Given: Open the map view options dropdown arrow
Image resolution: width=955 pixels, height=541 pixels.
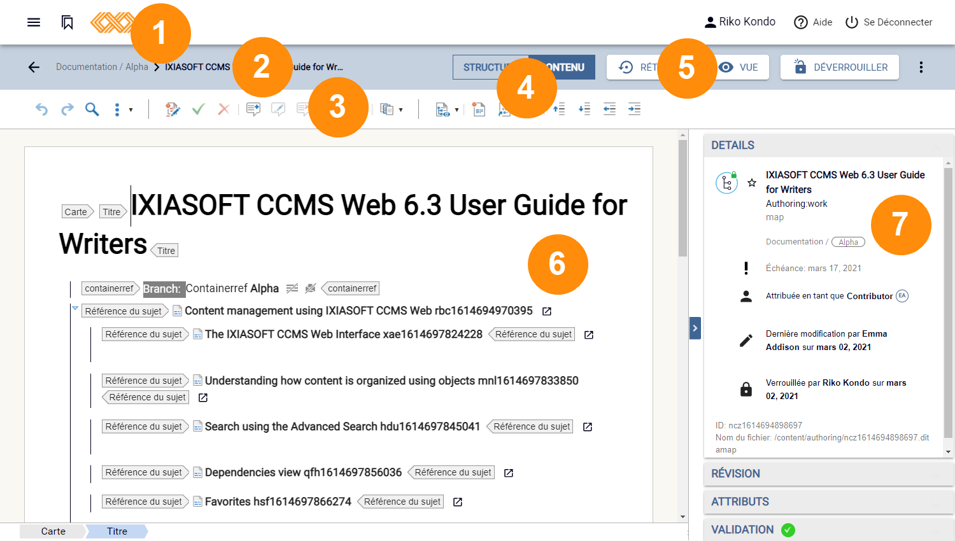Looking at the screenshot, I should pos(456,110).
